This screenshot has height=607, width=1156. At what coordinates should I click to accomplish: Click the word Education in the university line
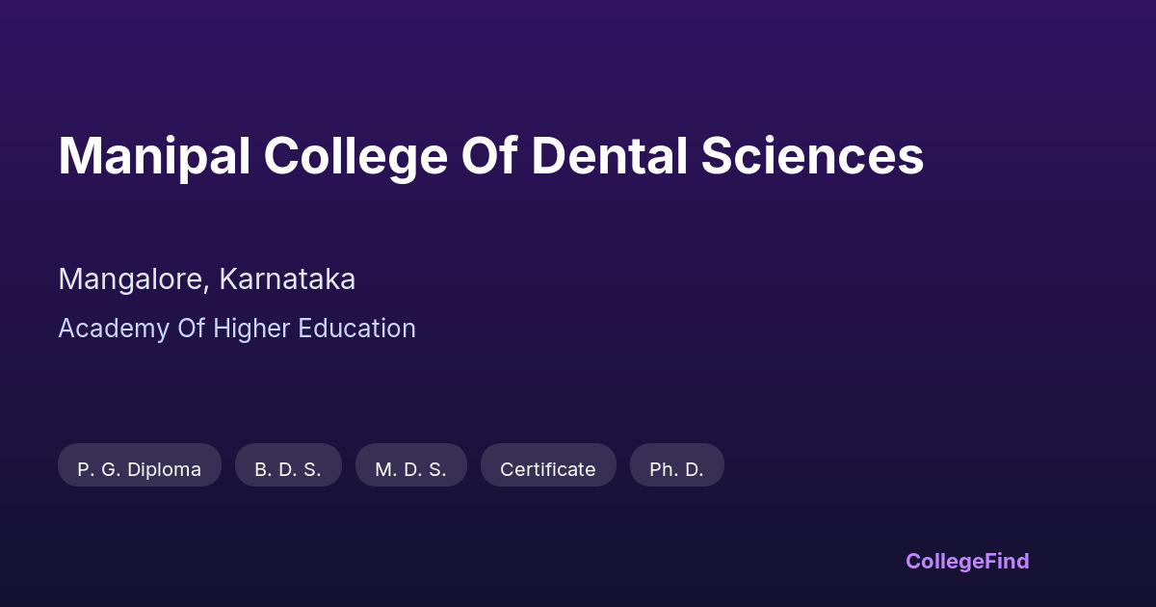tap(357, 329)
